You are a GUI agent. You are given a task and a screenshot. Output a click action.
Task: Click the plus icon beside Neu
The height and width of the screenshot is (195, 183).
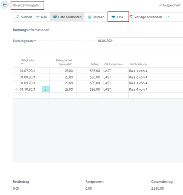[38, 17]
